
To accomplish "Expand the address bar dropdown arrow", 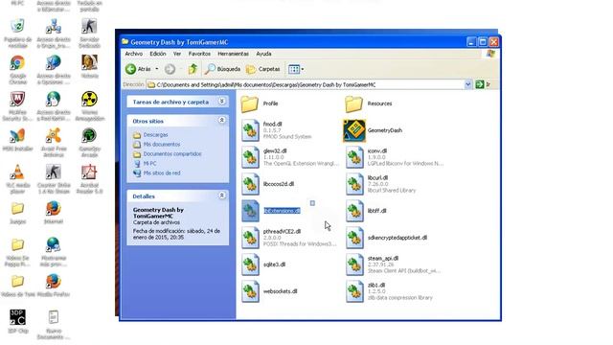I will coord(468,84).
